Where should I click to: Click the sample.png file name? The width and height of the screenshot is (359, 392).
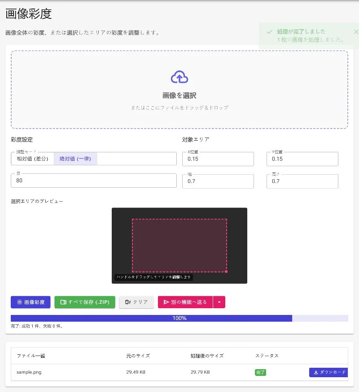click(x=29, y=372)
